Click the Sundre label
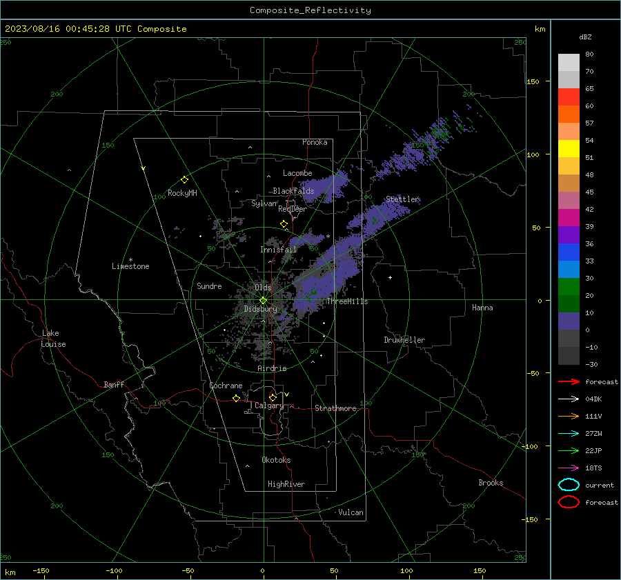 click(x=209, y=286)
